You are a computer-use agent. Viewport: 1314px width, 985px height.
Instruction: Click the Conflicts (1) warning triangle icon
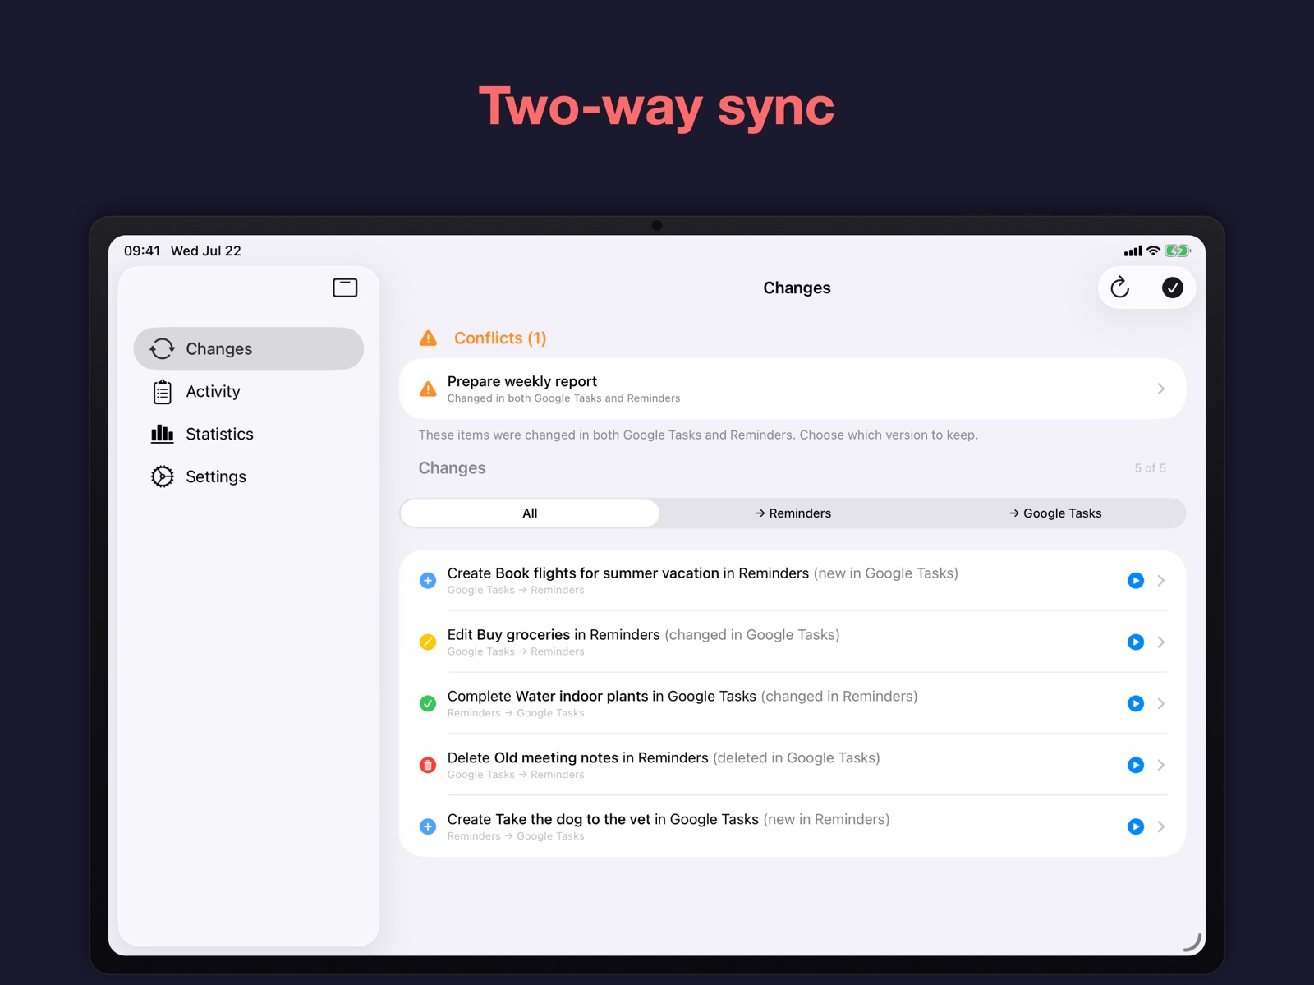pyautogui.click(x=428, y=338)
